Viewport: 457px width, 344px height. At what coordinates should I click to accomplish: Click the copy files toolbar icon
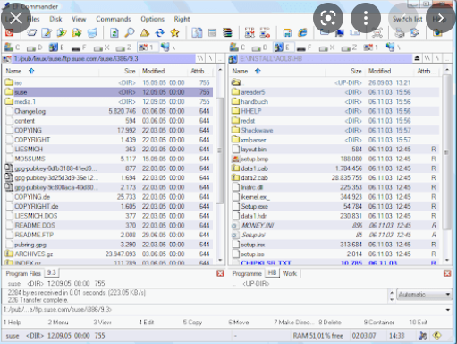click(x=62, y=32)
